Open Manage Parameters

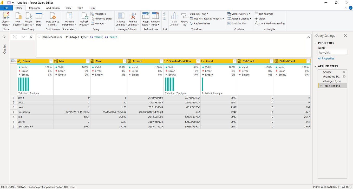coord(69,19)
